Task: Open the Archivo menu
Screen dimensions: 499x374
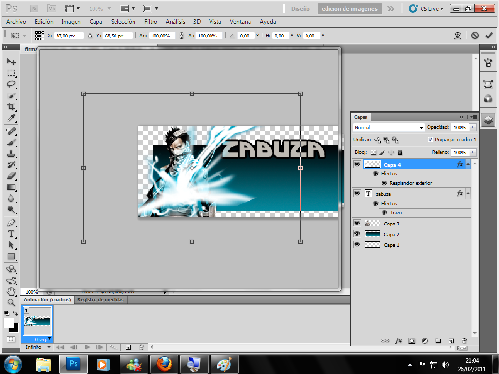Action: click(16, 21)
